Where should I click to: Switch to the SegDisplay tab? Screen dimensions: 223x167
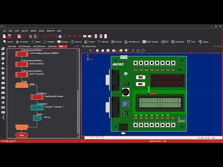pos(52,46)
